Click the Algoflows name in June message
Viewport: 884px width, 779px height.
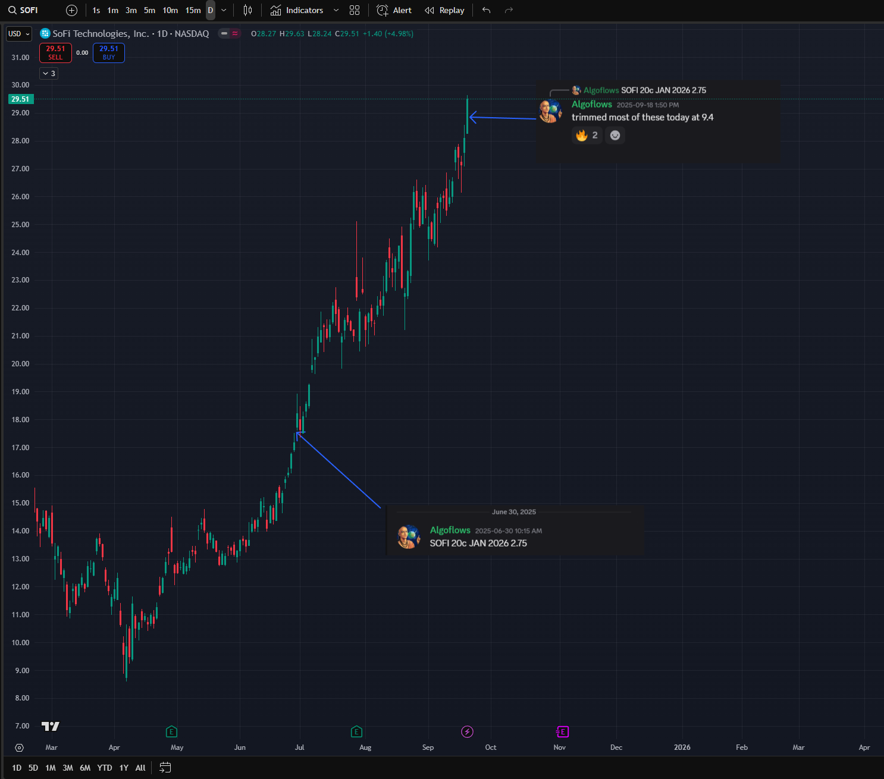[x=450, y=530]
